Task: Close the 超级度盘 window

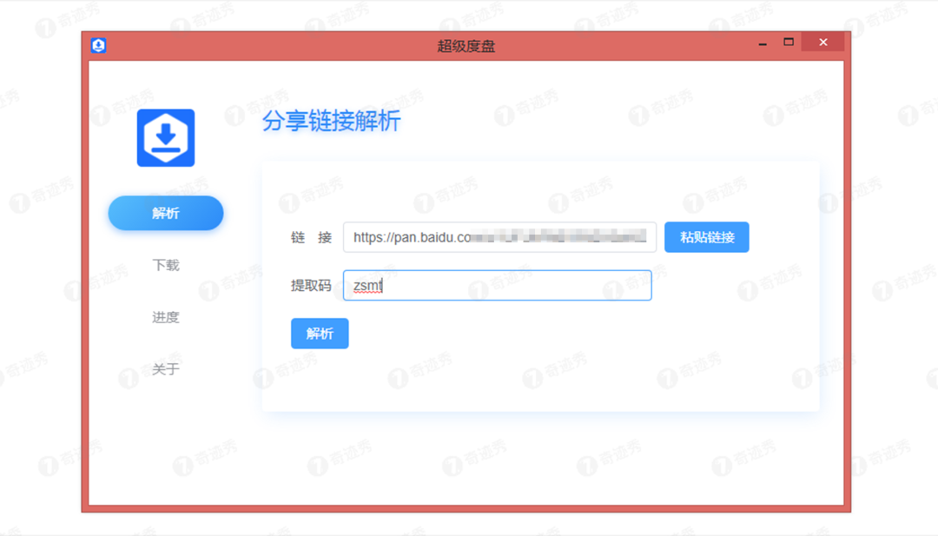Action: click(x=823, y=43)
